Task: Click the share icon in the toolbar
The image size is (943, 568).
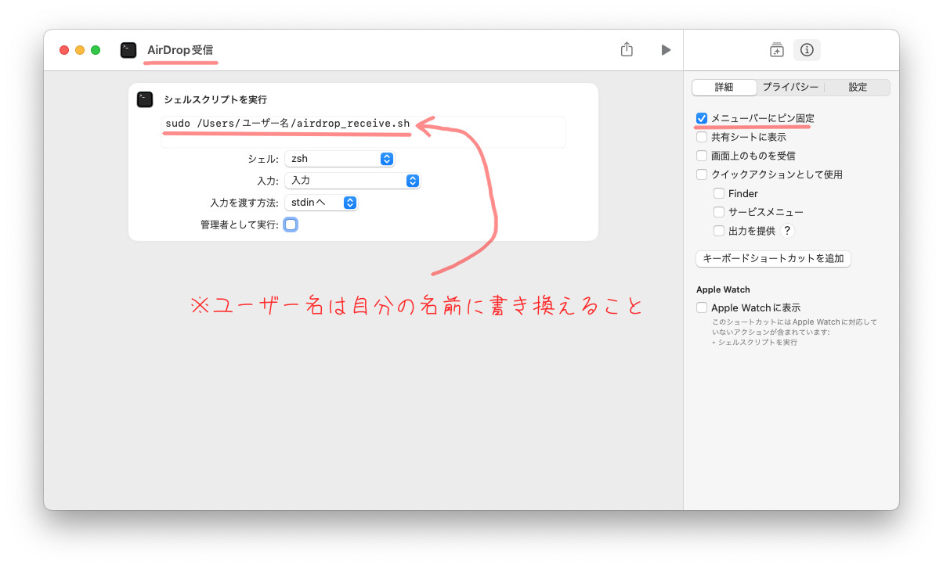Action: coord(627,49)
